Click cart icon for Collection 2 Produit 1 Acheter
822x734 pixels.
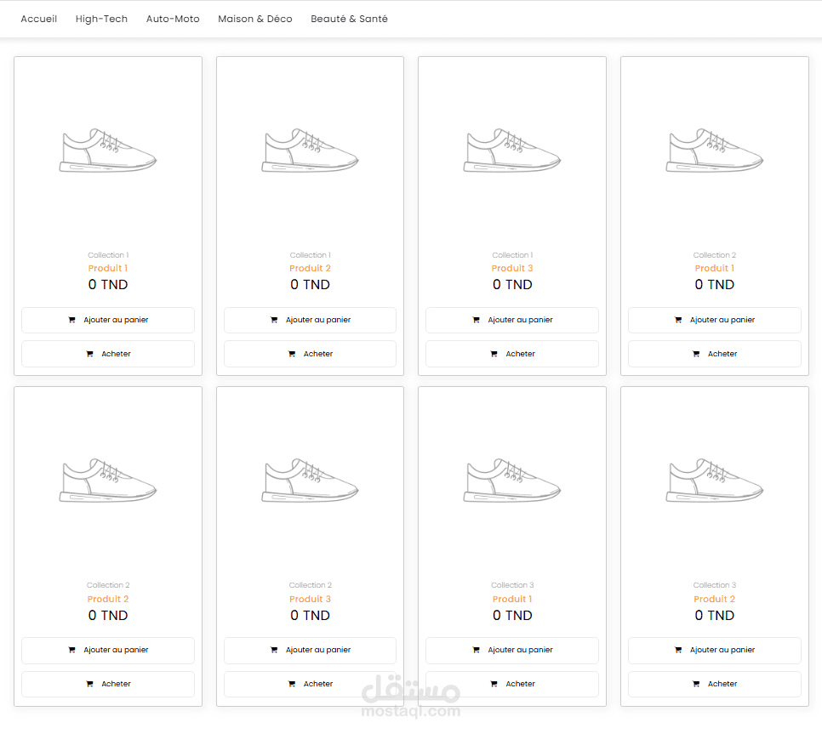(x=696, y=354)
